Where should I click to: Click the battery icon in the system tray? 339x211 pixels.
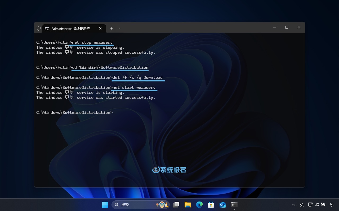coord(323,204)
